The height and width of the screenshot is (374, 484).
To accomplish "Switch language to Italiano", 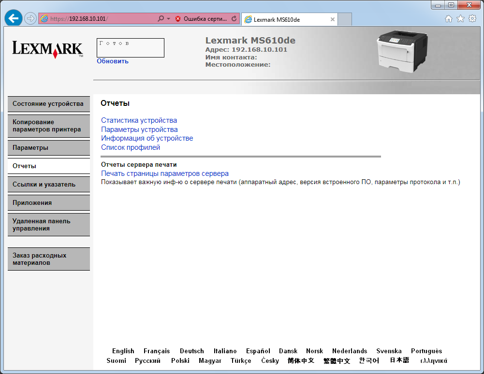I will 225,351.
